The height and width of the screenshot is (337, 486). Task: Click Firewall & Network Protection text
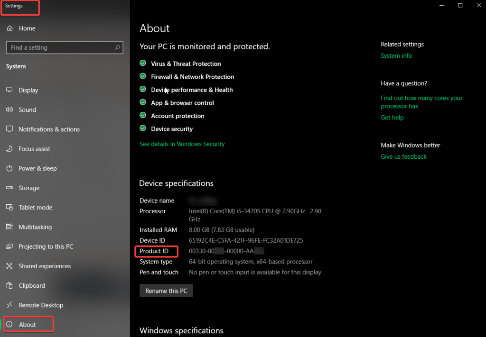pyautogui.click(x=193, y=77)
